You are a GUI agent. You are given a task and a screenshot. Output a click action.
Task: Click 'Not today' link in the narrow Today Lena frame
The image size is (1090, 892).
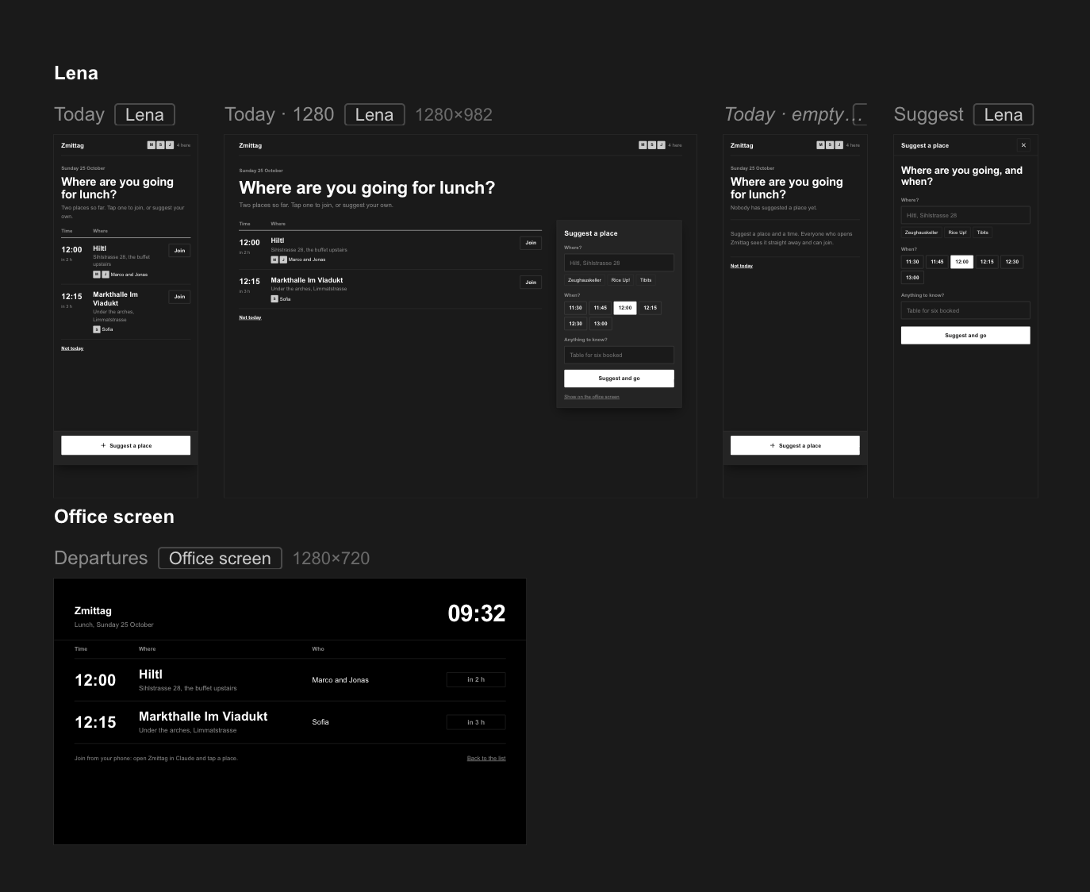tap(72, 348)
